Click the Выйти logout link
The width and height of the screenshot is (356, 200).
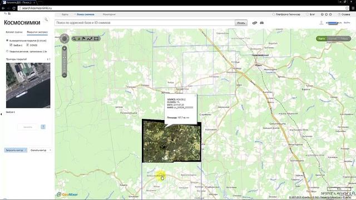point(347,23)
